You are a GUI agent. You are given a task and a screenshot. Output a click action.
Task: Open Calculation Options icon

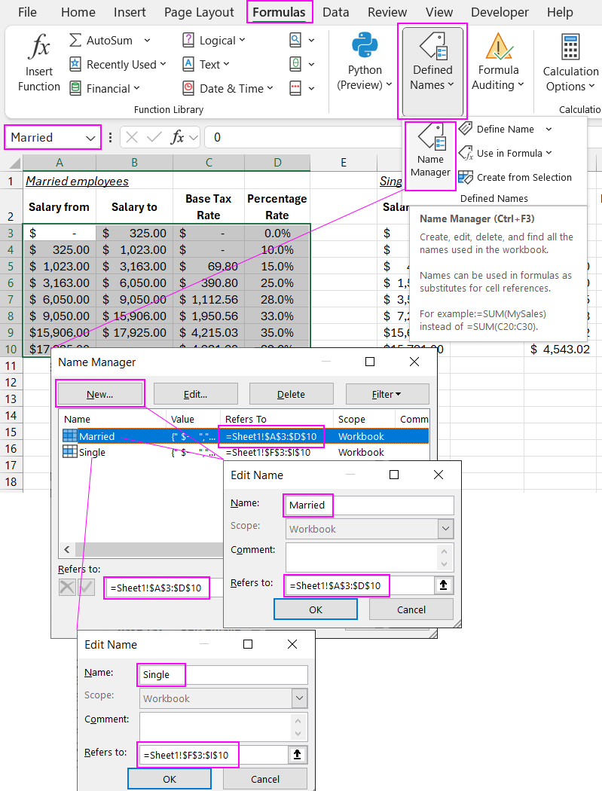[x=570, y=47]
